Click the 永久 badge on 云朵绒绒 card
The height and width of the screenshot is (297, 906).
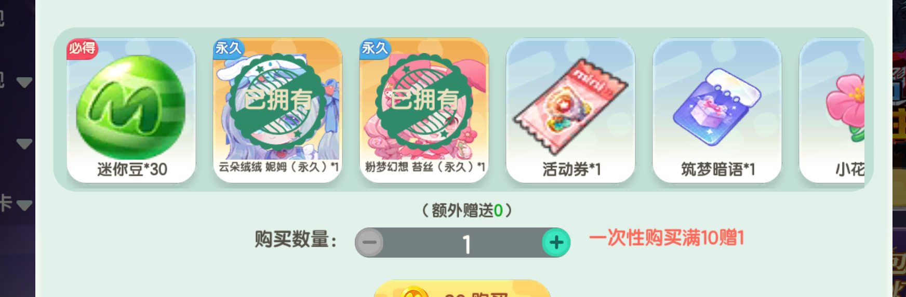point(229,48)
